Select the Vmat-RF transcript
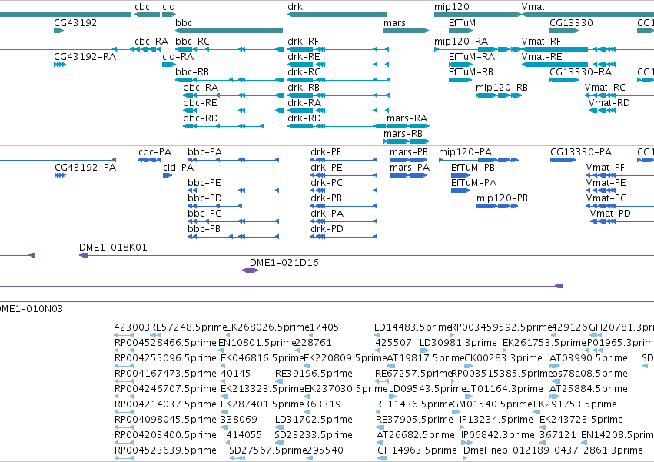This screenshot has width=654, height=462. pos(588,49)
